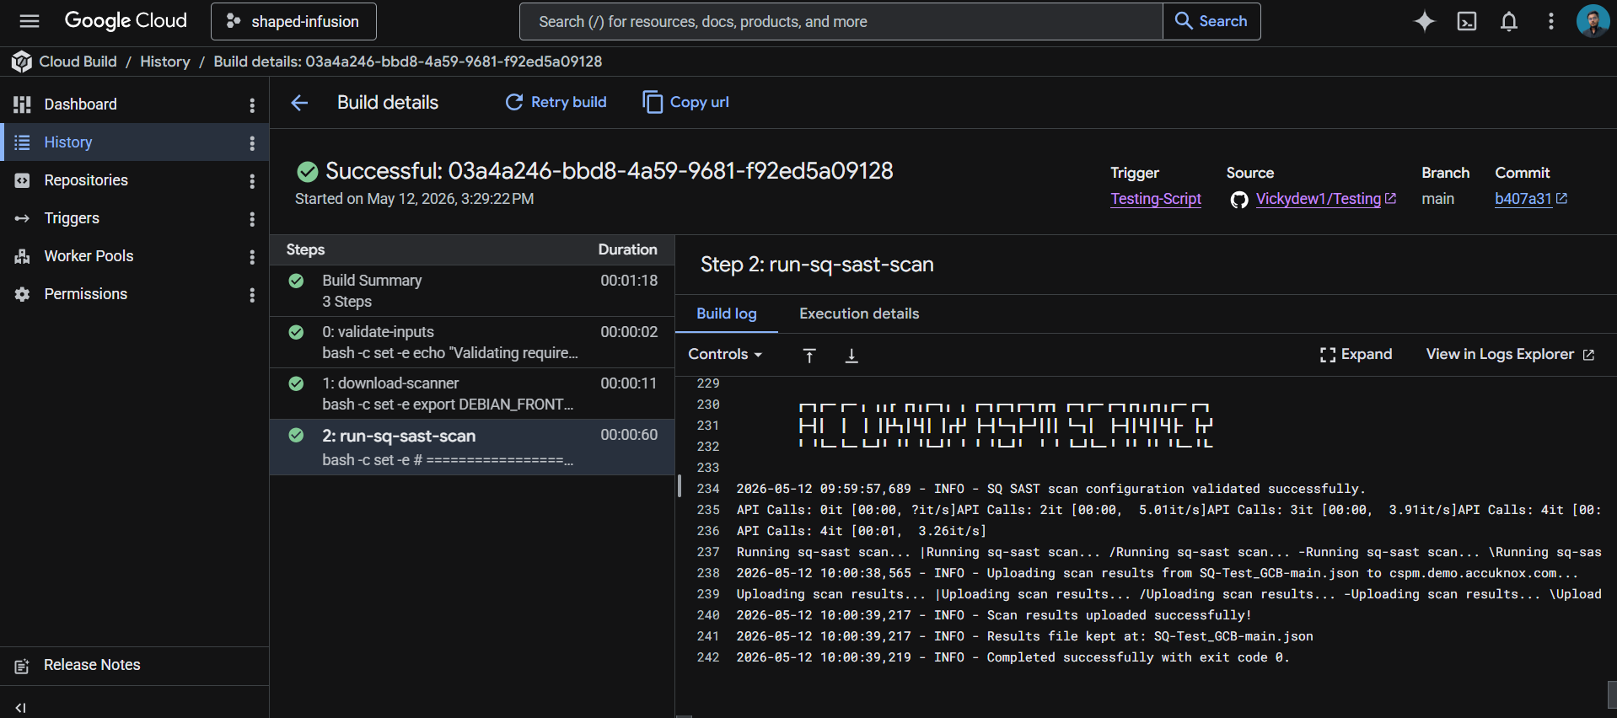Image resolution: width=1617 pixels, height=718 pixels.
Task: Click the Steps column header
Action: coord(305,249)
